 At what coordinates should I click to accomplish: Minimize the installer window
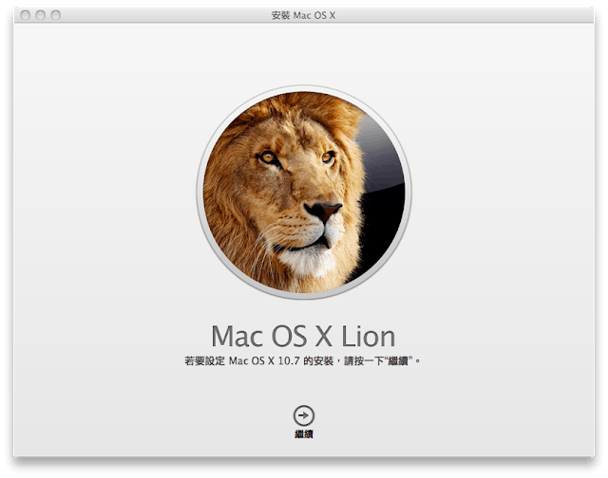tap(40, 15)
